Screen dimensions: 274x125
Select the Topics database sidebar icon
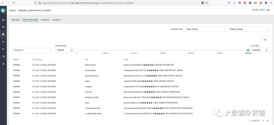(x=3, y=34)
